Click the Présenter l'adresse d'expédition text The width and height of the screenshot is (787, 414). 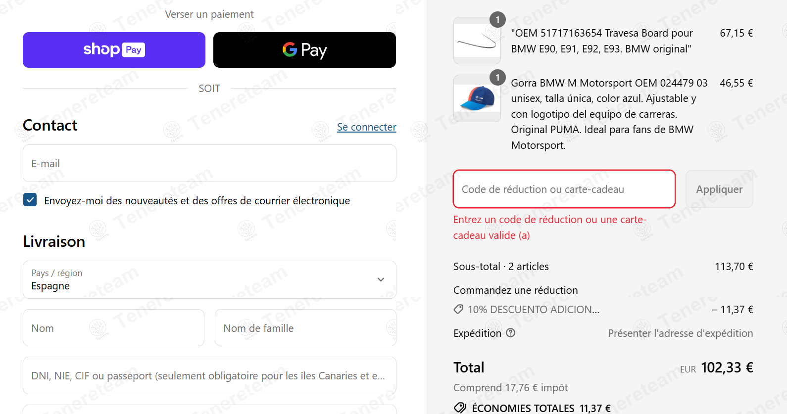coord(681,333)
